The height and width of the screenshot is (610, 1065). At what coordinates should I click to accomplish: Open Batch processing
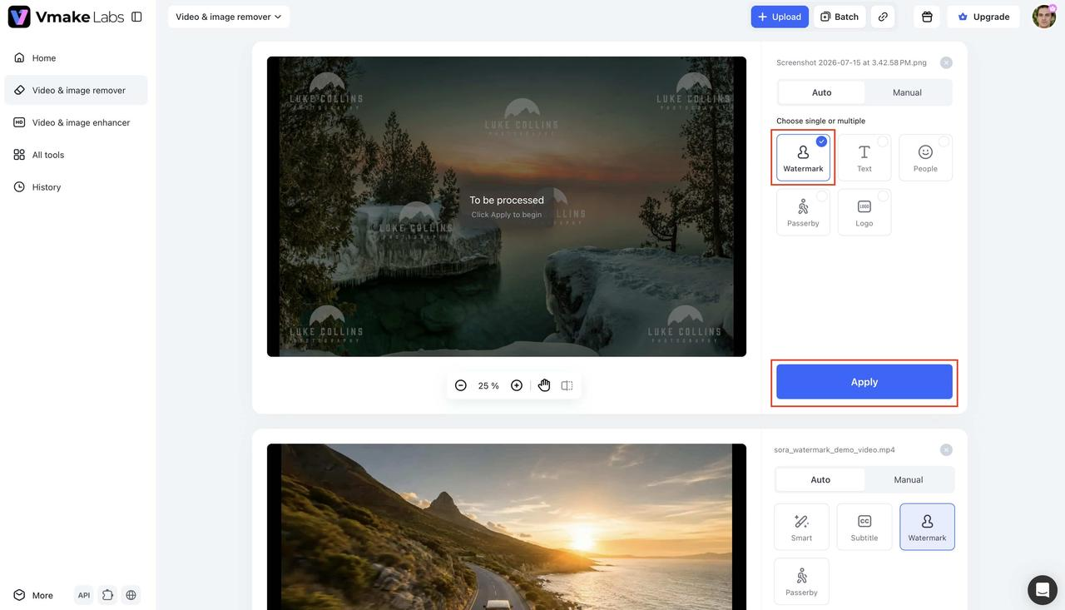840,17
